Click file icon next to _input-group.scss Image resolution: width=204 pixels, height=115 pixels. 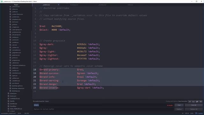coord(11,30)
